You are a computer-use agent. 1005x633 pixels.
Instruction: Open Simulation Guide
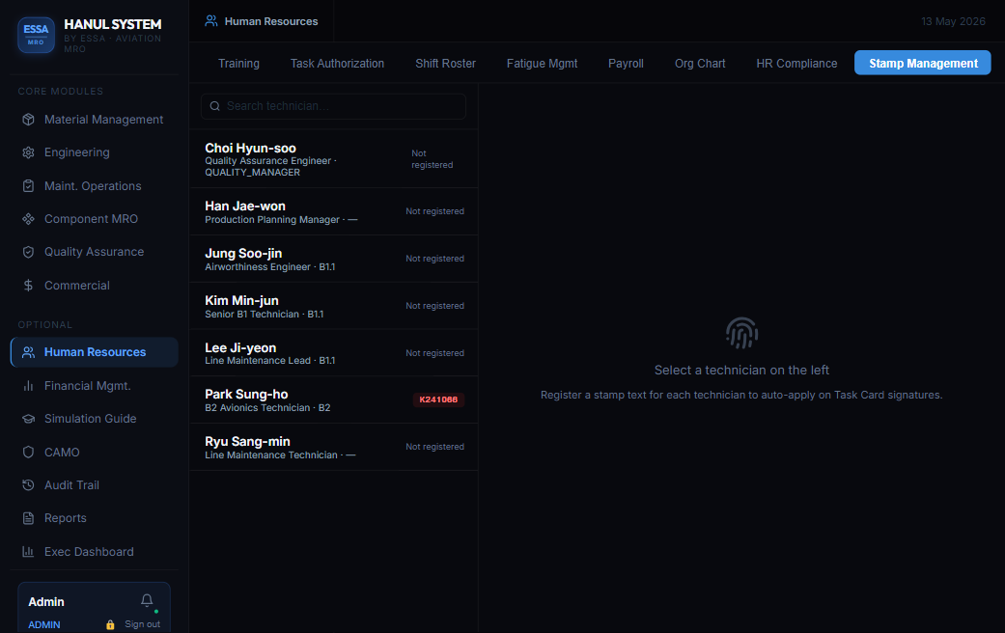click(x=95, y=419)
